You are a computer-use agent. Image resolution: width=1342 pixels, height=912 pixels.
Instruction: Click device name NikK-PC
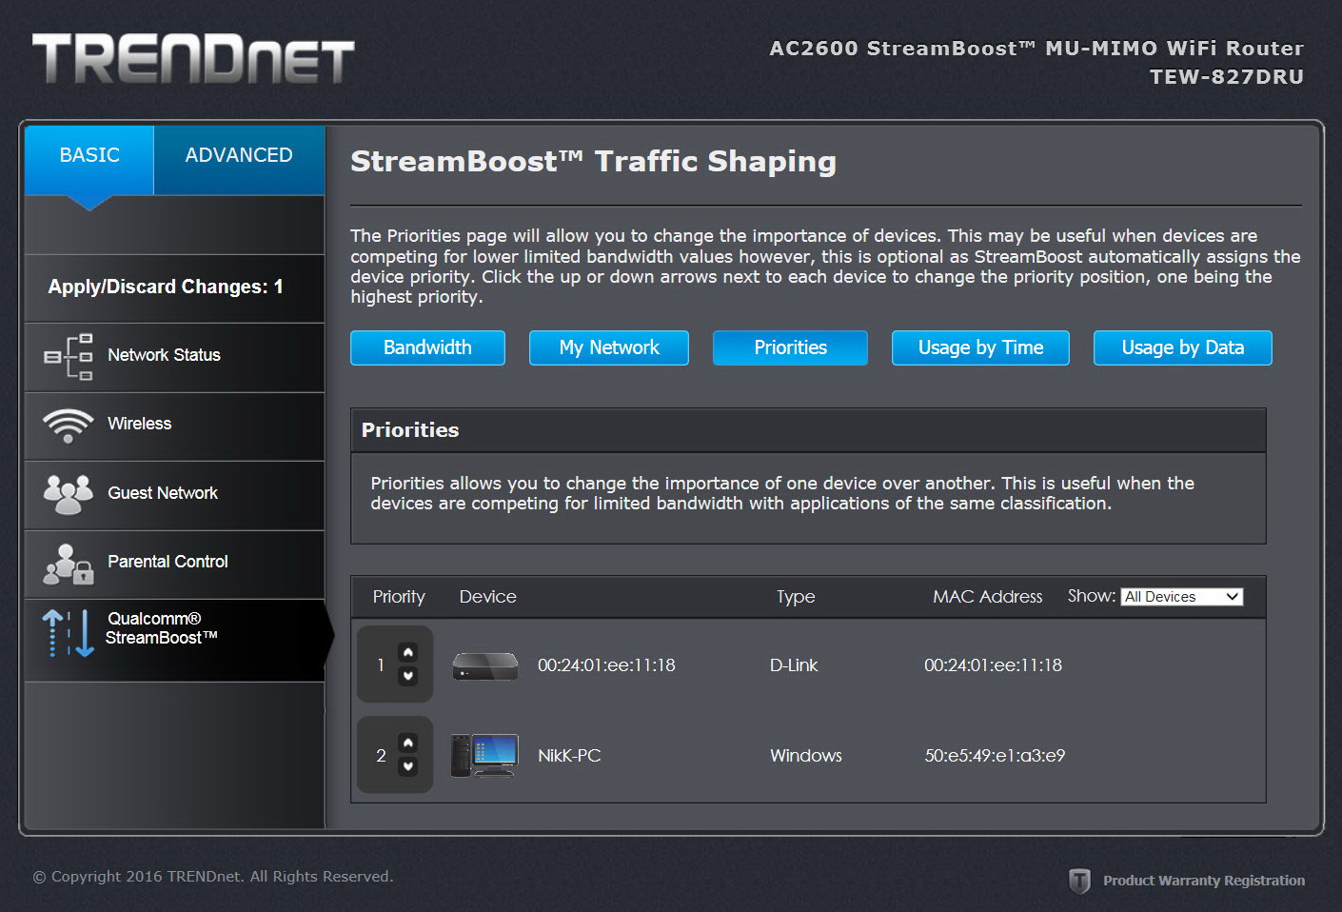click(x=569, y=756)
